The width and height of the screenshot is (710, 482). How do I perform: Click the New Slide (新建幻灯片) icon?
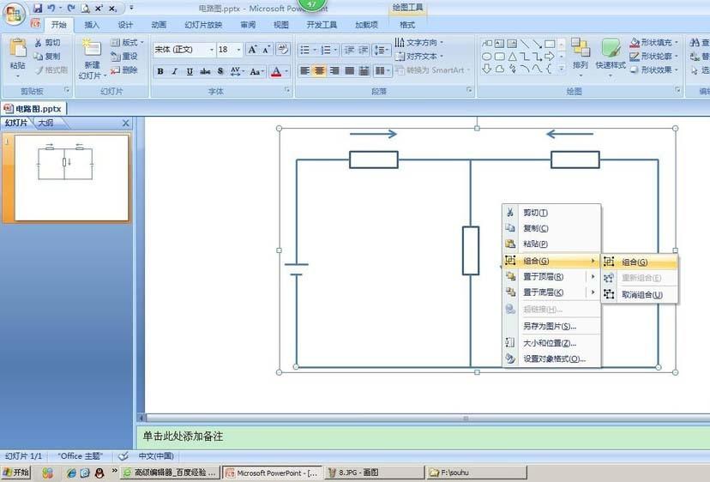pos(90,53)
